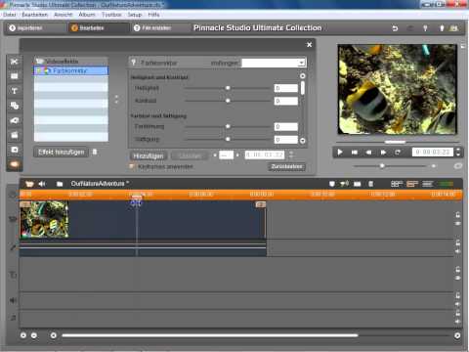This screenshot has height=352, width=469.
Task: Click the Videoeffekte folder icon in effects list
Action: tap(40, 62)
